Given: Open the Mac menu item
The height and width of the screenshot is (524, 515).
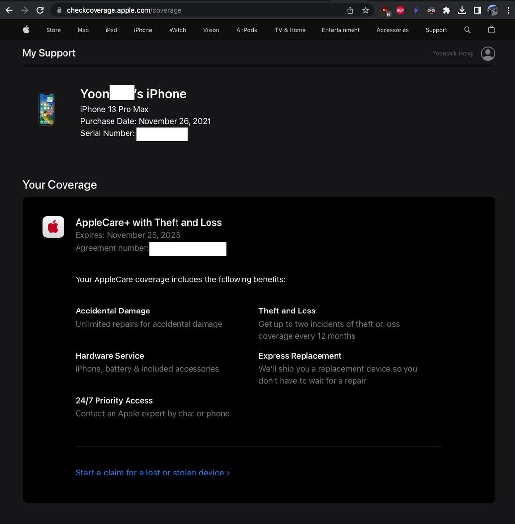Looking at the screenshot, I should pyautogui.click(x=83, y=30).
